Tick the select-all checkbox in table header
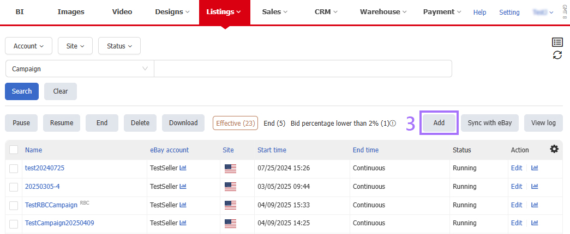This screenshot has height=234, width=570. 14,150
